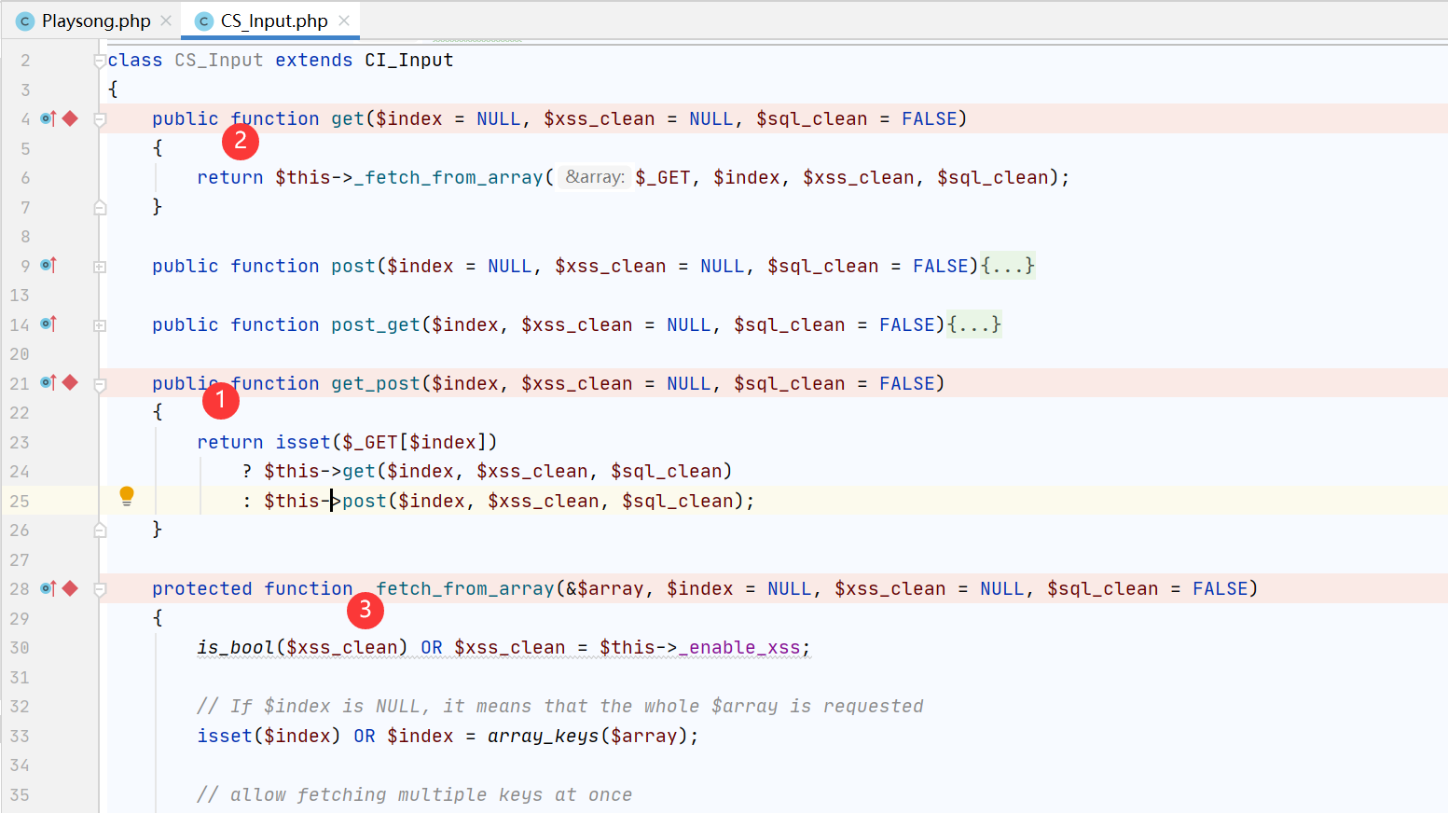Collapse the _fetch_from_array() function at line 28
The image size is (1448, 813).
point(100,589)
